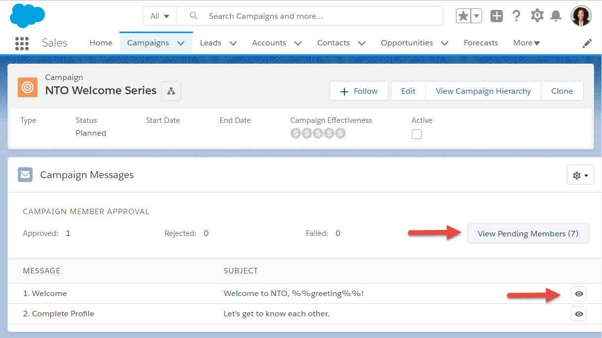Open the Home tab
The image size is (602, 338).
(101, 43)
